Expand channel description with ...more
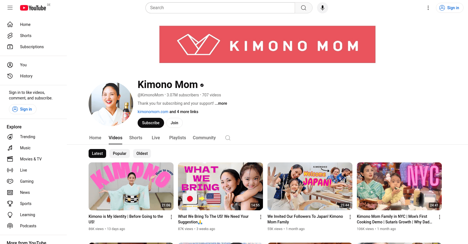The width and height of the screenshot is (468, 244). [x=221, y=103]
